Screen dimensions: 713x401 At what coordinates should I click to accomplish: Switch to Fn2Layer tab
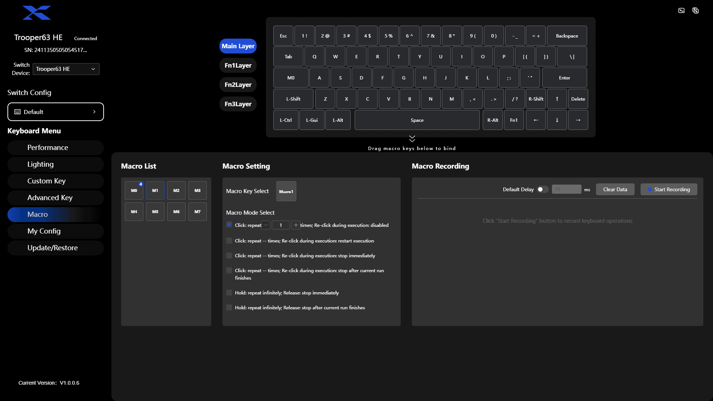[238, 85]
